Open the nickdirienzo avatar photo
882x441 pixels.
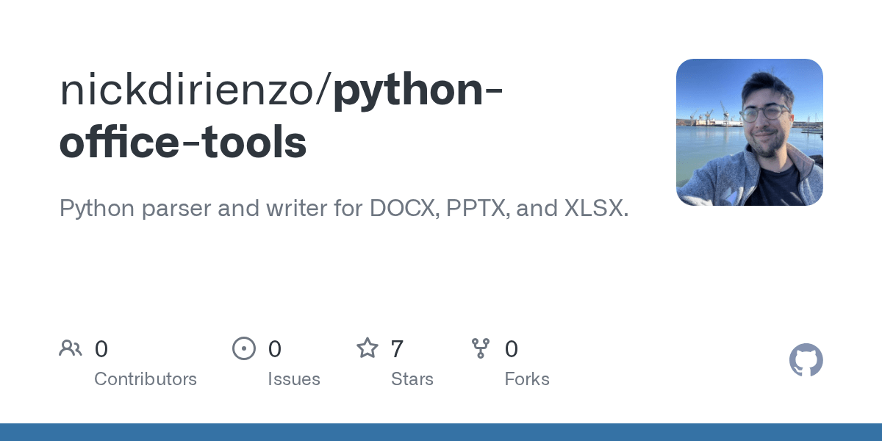750,132
